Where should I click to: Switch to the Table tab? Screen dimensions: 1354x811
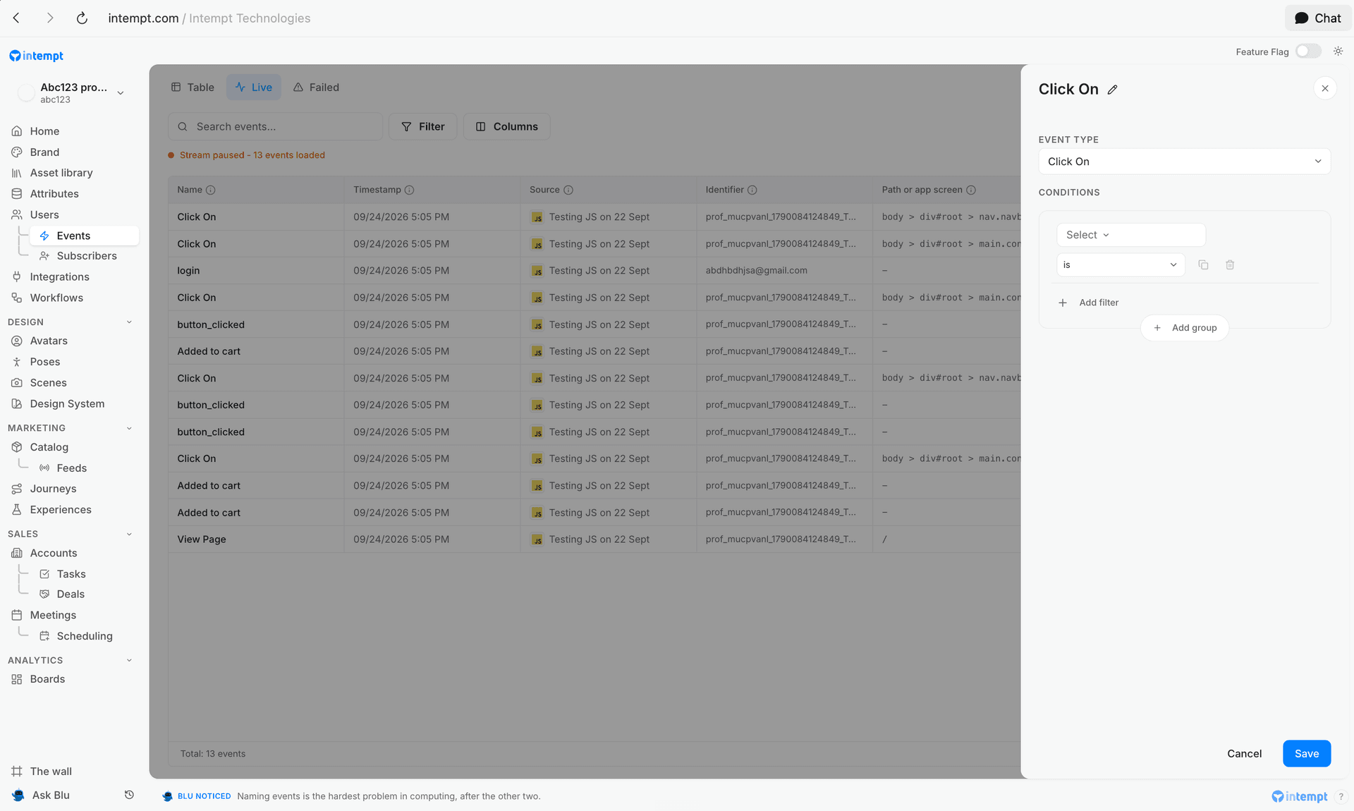[193, 87]
